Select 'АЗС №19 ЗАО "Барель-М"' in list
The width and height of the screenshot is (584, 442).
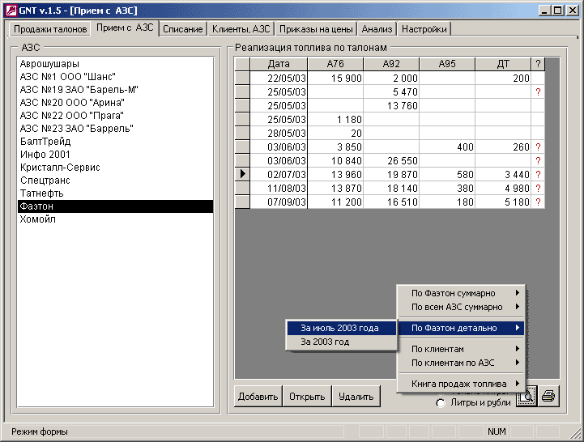click(116, 90)
